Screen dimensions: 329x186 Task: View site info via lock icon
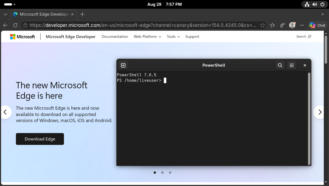tap(25, 25)
